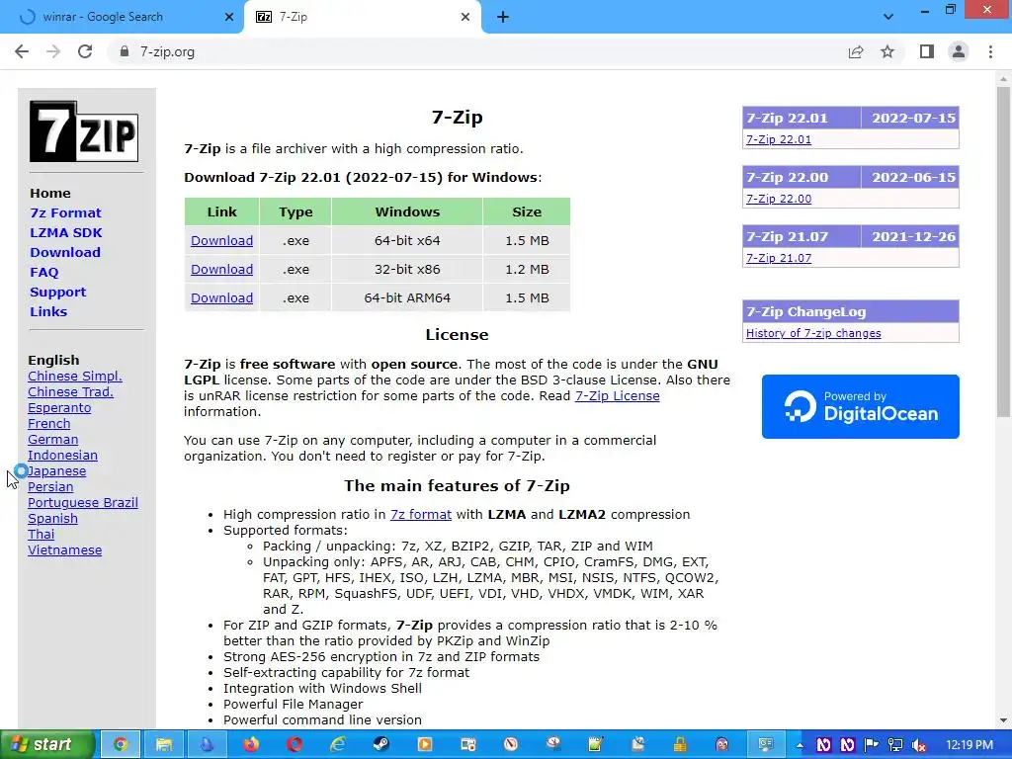This screenshot has height=759, width=1012.
Task: Show hidden system tray icons
Action: tap(800, 745)
